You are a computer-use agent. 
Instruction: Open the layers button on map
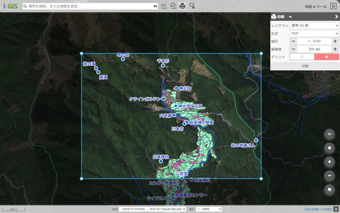click(330, 134)
